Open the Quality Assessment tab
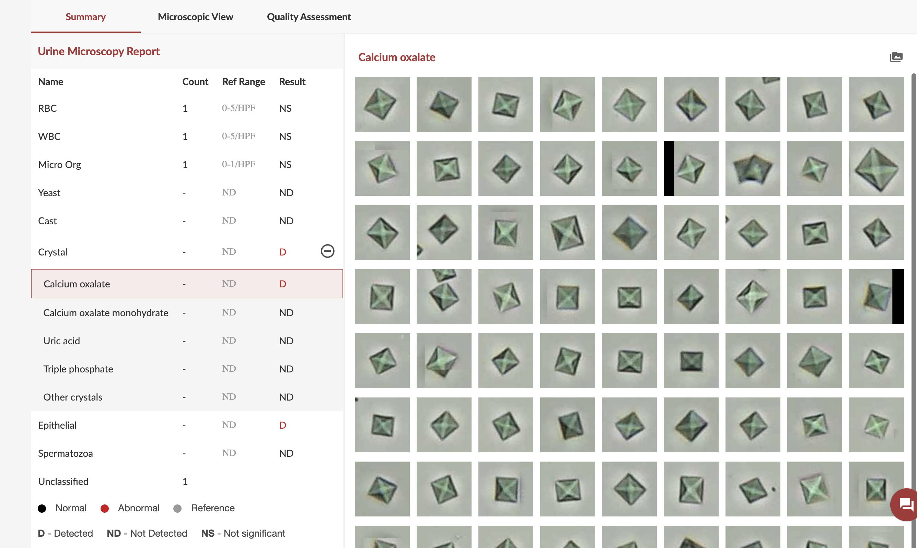 pyautogui.click(x=309, y=16)
